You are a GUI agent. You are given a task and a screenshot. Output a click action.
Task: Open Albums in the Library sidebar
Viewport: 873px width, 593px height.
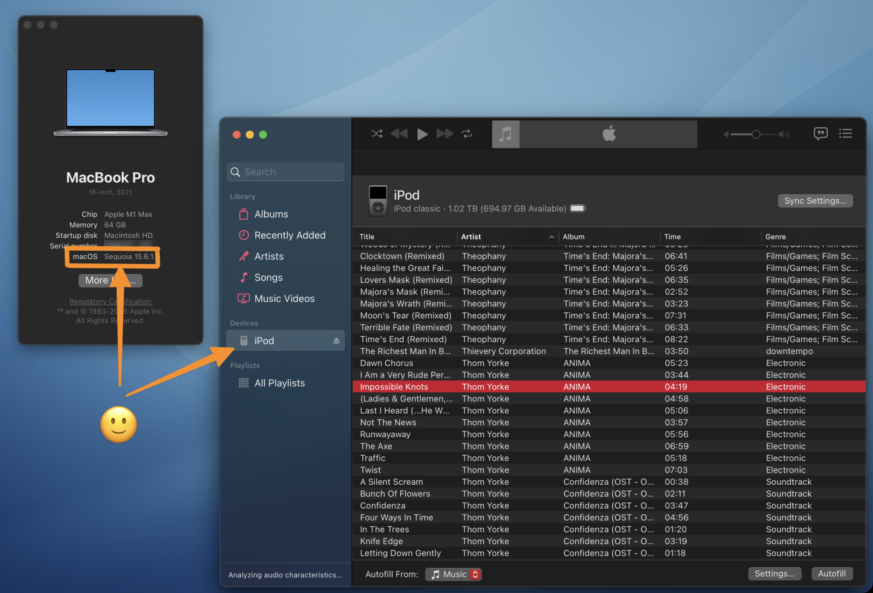(271, 214)
